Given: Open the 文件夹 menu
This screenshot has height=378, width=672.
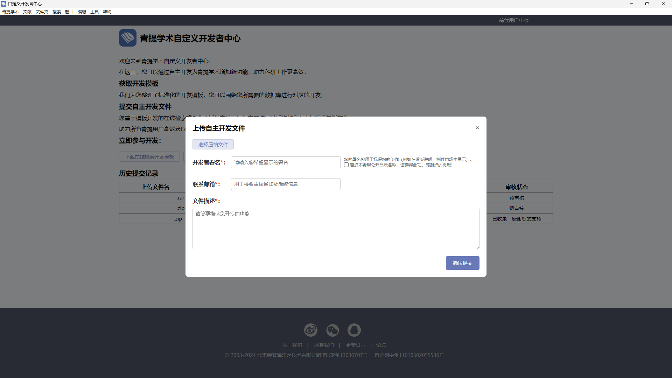Looking at the screenshot, I should coord(42,12).
